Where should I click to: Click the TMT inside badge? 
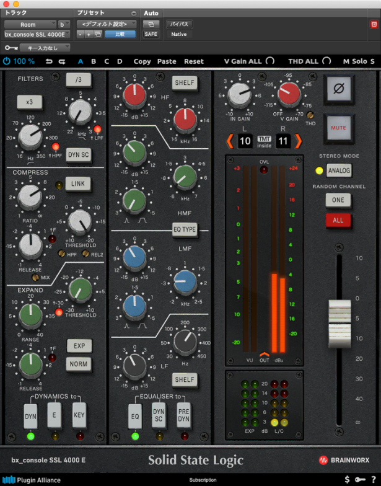[x=264, y=142]
